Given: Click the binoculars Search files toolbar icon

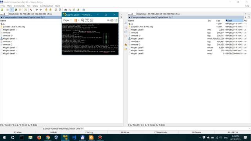Looking at the screenshot, I should point(65,10).
